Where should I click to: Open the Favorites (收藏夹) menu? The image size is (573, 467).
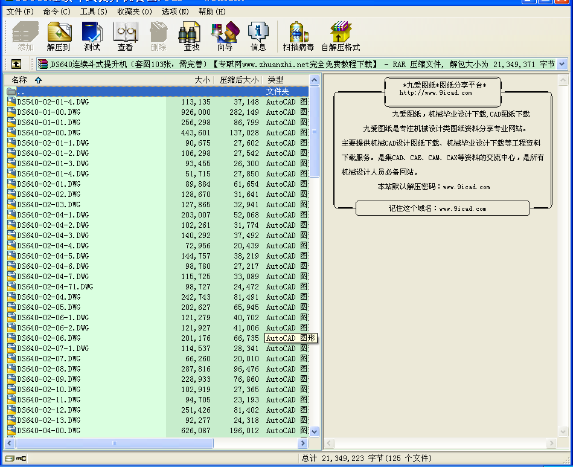tap(135, 11)
